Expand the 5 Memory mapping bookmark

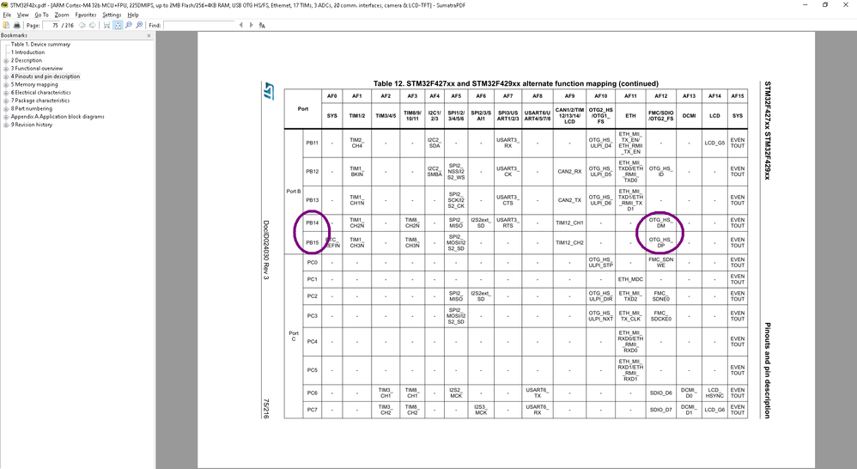click(x=6, y=85)
